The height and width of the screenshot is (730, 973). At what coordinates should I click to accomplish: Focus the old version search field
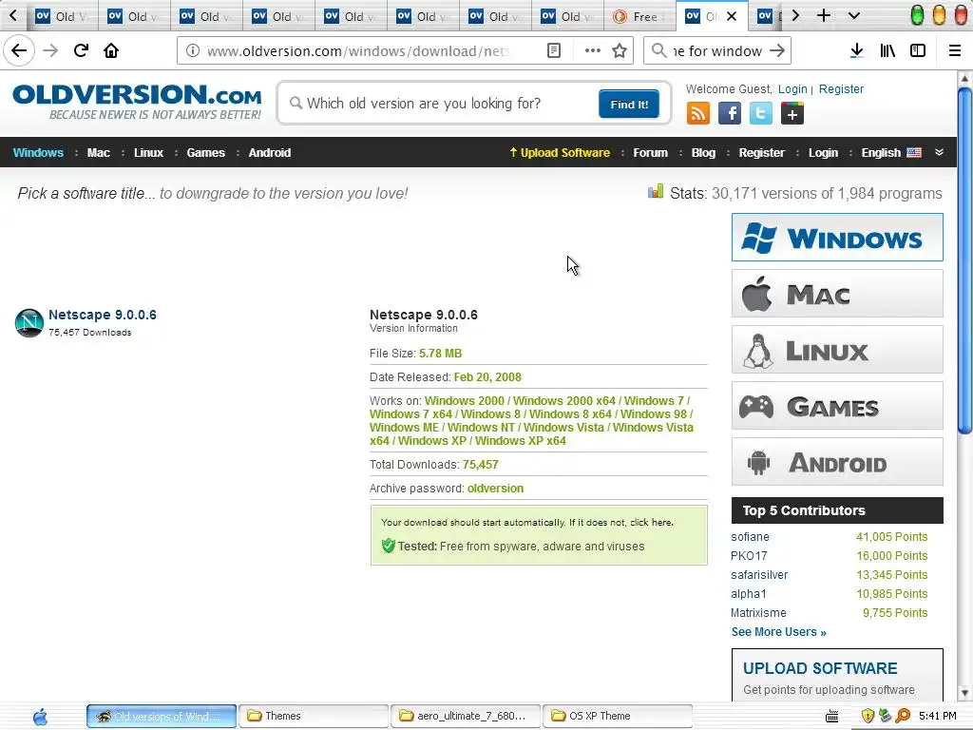click(441, 103)
